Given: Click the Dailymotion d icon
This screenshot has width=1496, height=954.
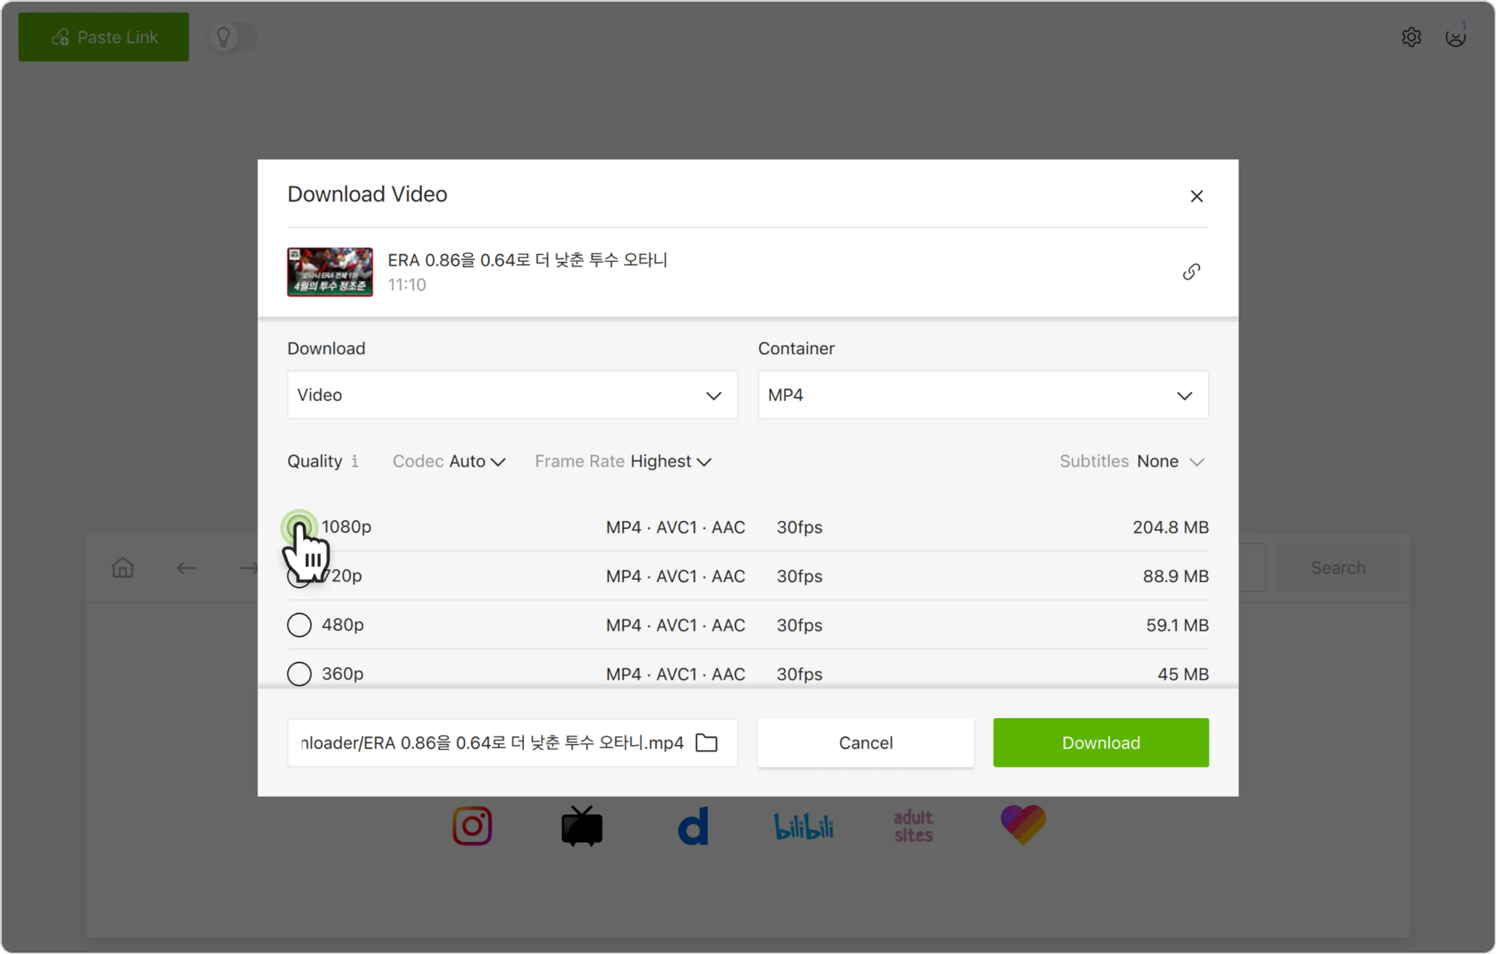Looking at the screenshot, I should coord(693,826).
